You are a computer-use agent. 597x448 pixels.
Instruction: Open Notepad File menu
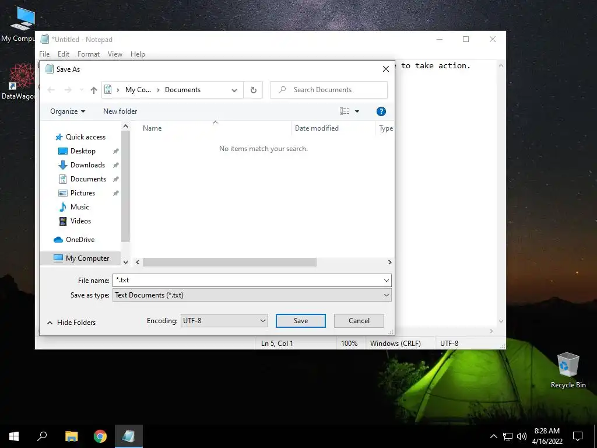click(44, 54)
